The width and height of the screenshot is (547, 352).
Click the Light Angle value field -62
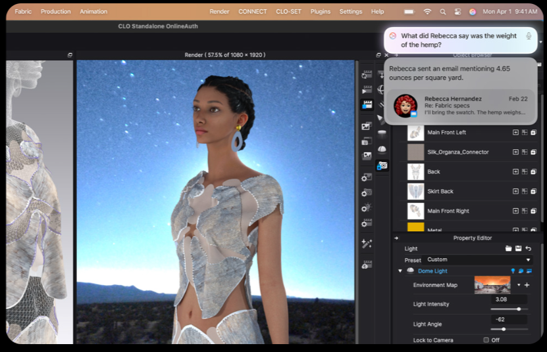click(509, 319)
